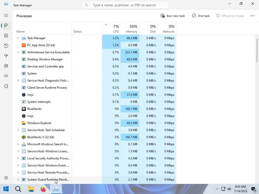Image resolution: width=259 pixels, height=194 pixels.
Task: Select the Desktop Window Manager row
Action: pos(94,59)
